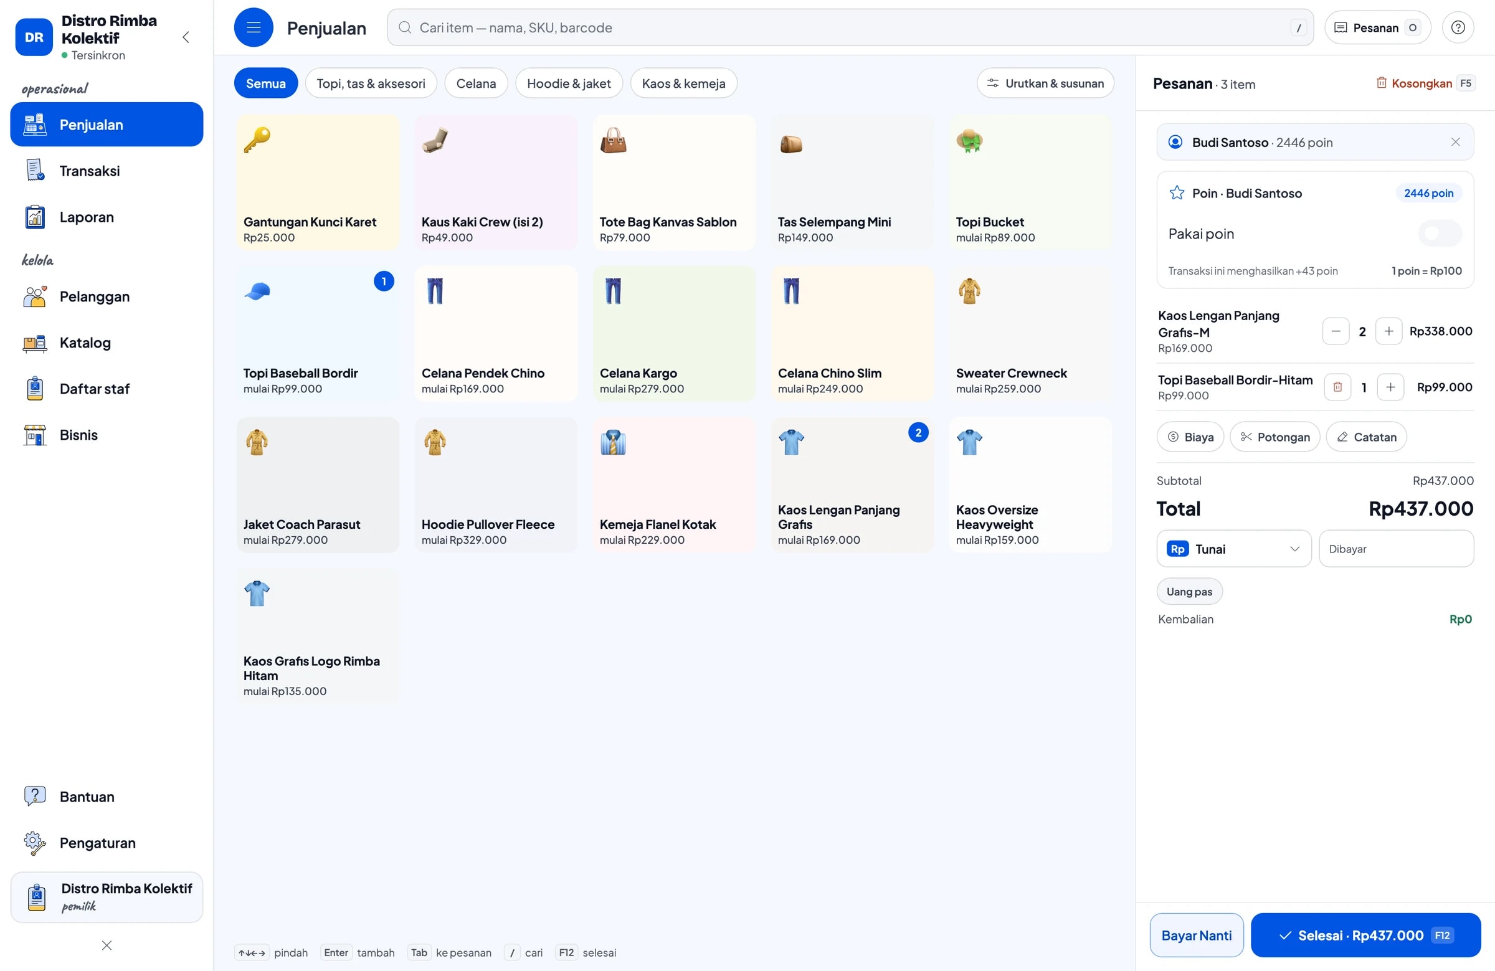
Task: Add Tote Bag Kanvas Sablon product card
Action: coord(674,182)
